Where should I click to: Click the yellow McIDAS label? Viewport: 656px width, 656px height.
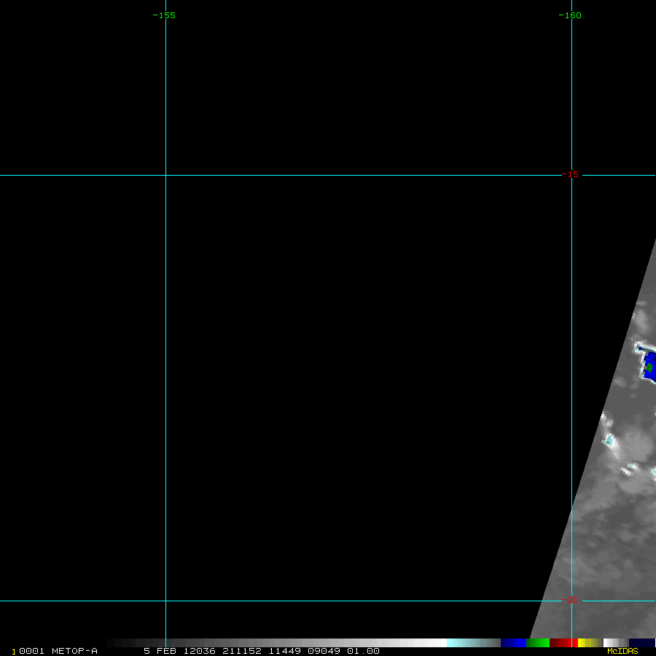pos(622,651)
